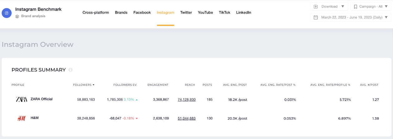Select the Instagram tab
The width and height of the screenshot is (393, 139).
[165, 12]
